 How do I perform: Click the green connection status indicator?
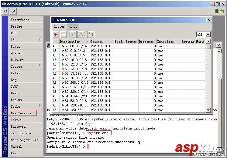(217, 11)
